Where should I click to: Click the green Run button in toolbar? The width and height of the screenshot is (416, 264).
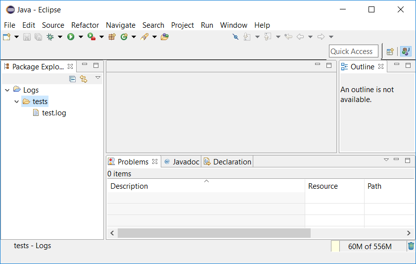[71, 37]
